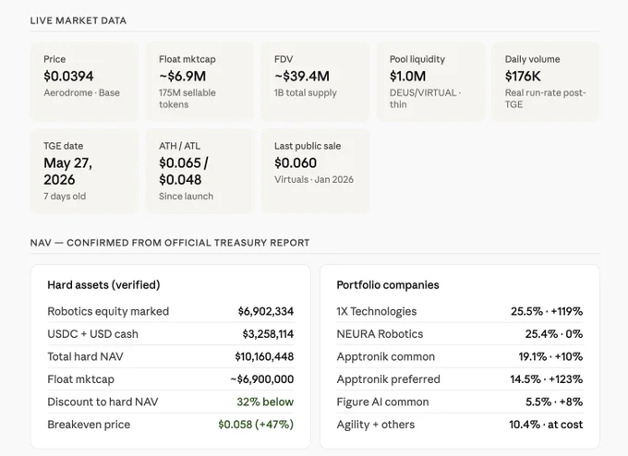Click the Agility + others row
The height and width of the screenshot is (456, 628).
[460, 425]
